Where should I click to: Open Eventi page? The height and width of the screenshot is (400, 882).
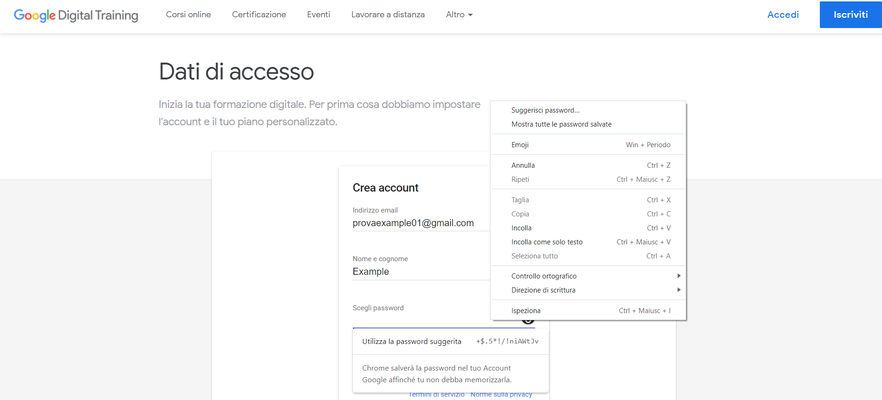[x=319, y=14]
